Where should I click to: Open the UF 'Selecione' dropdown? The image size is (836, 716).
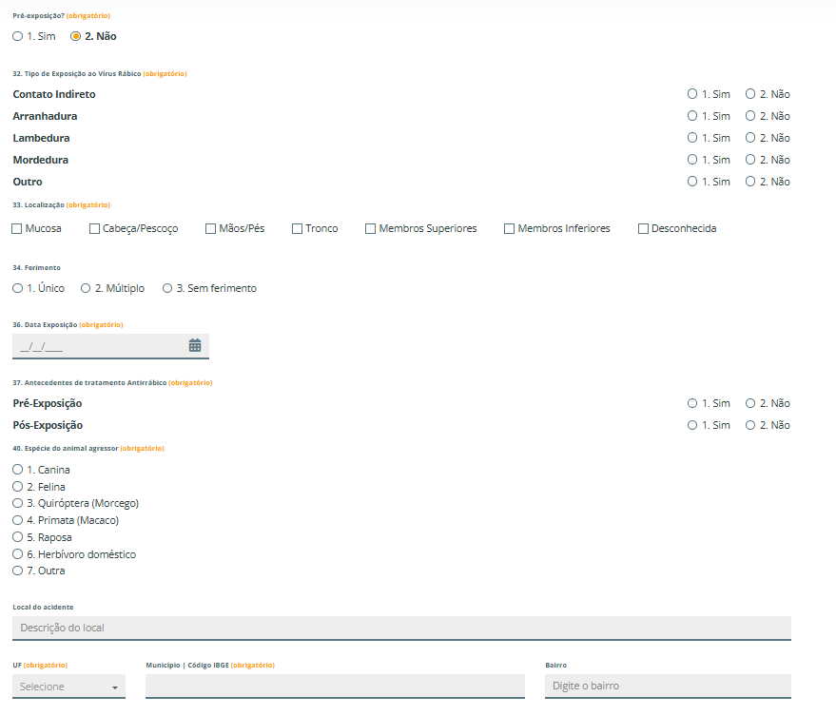click(68, 687)
